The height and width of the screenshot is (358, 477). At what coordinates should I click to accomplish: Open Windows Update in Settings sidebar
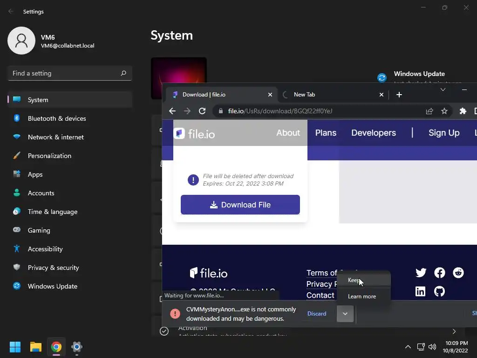(70, 286)
